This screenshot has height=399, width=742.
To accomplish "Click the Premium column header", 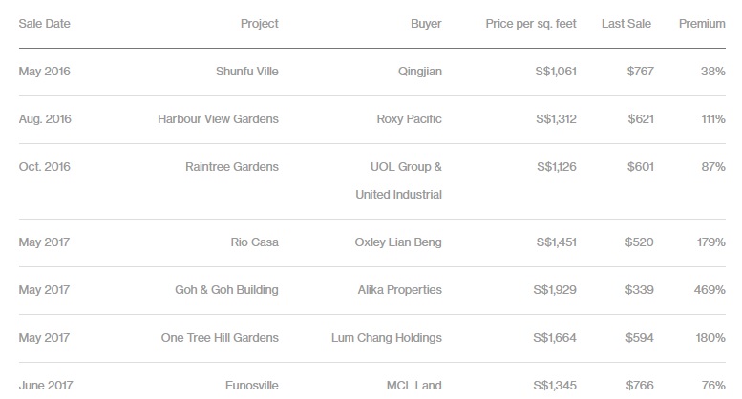I will pyautogui.click(x=702, y=24).
